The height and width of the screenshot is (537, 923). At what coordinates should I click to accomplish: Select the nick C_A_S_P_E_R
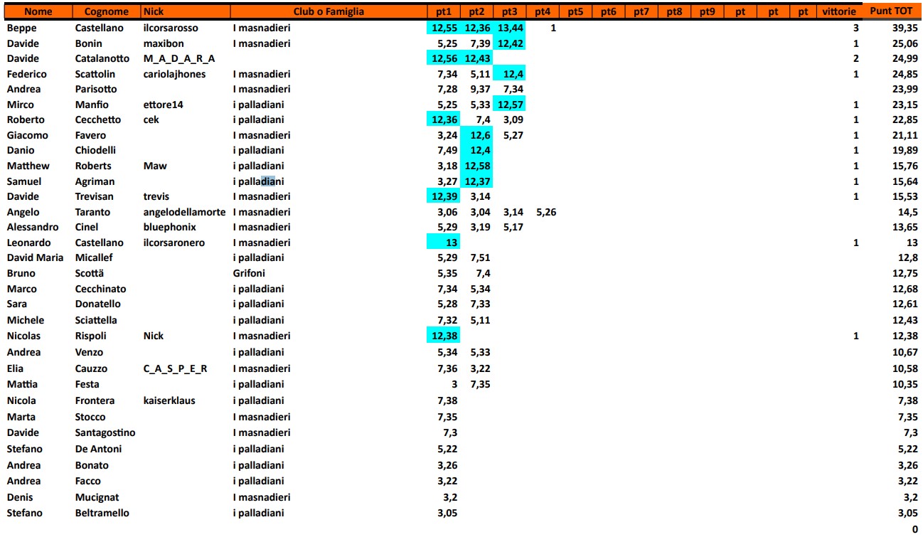(x=175, y=368)
